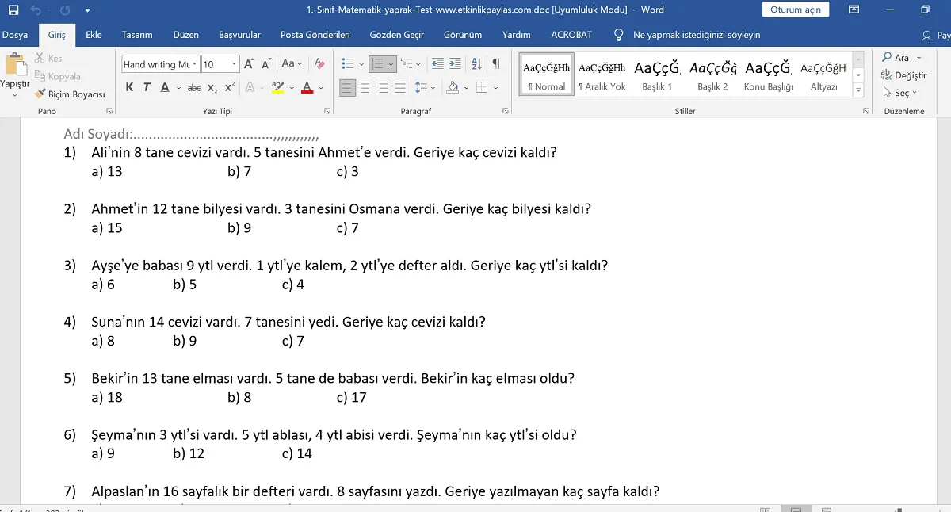Open the Ara search button

[x=902, y=57]
